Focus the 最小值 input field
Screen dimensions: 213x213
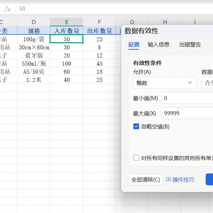tap(187, 98)
